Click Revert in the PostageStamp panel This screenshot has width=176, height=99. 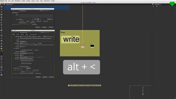pos(38,27)
